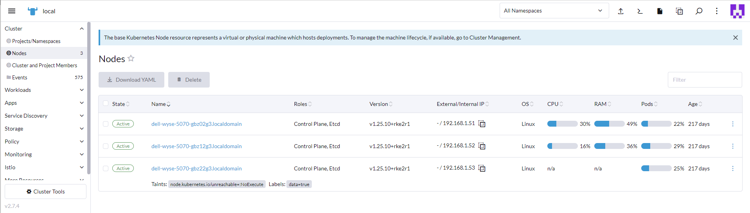The width and height of the screenshot is (750, 213).
Task: Expand the Monitoring sidebar section
Action: pyautogui.click(x=44, y=154)
